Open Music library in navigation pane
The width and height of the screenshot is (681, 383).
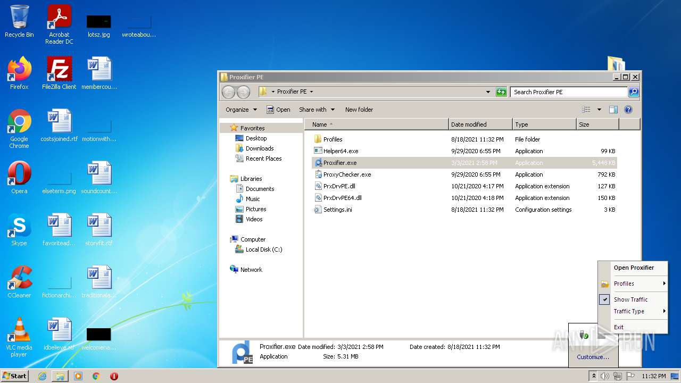coord(253,199)
